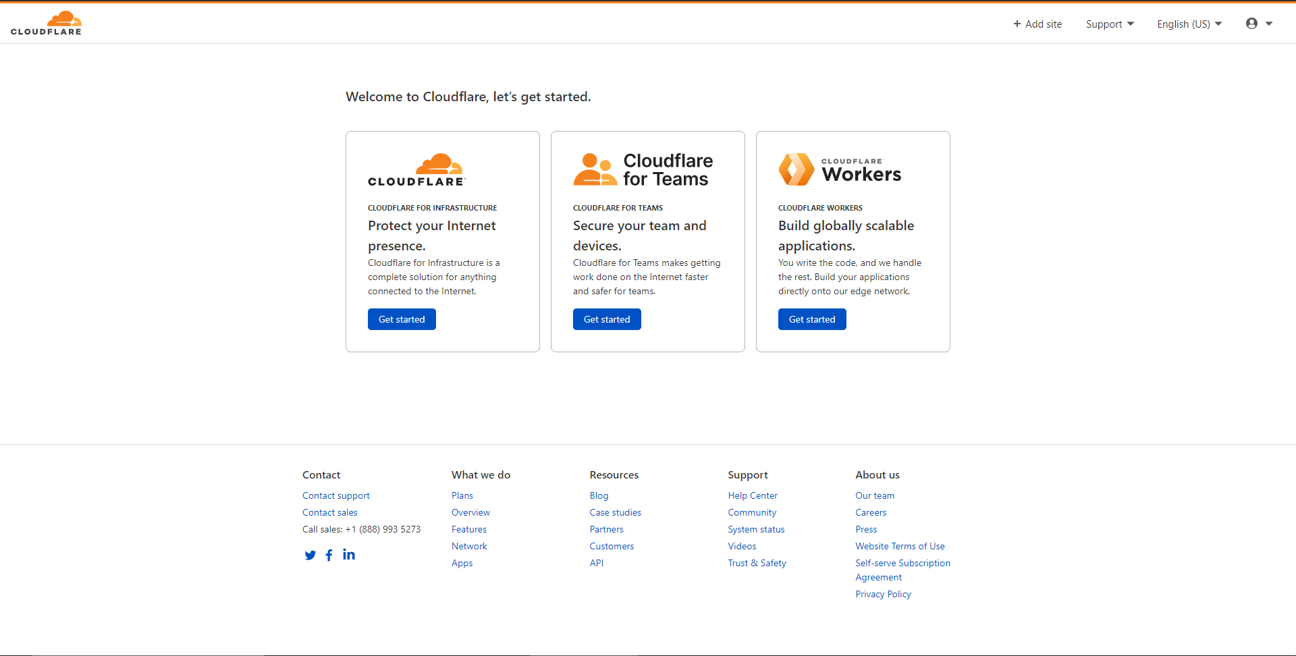Open the Network footer link
The width and height of the screenshot is (1296, 656).
coord(469,546)
